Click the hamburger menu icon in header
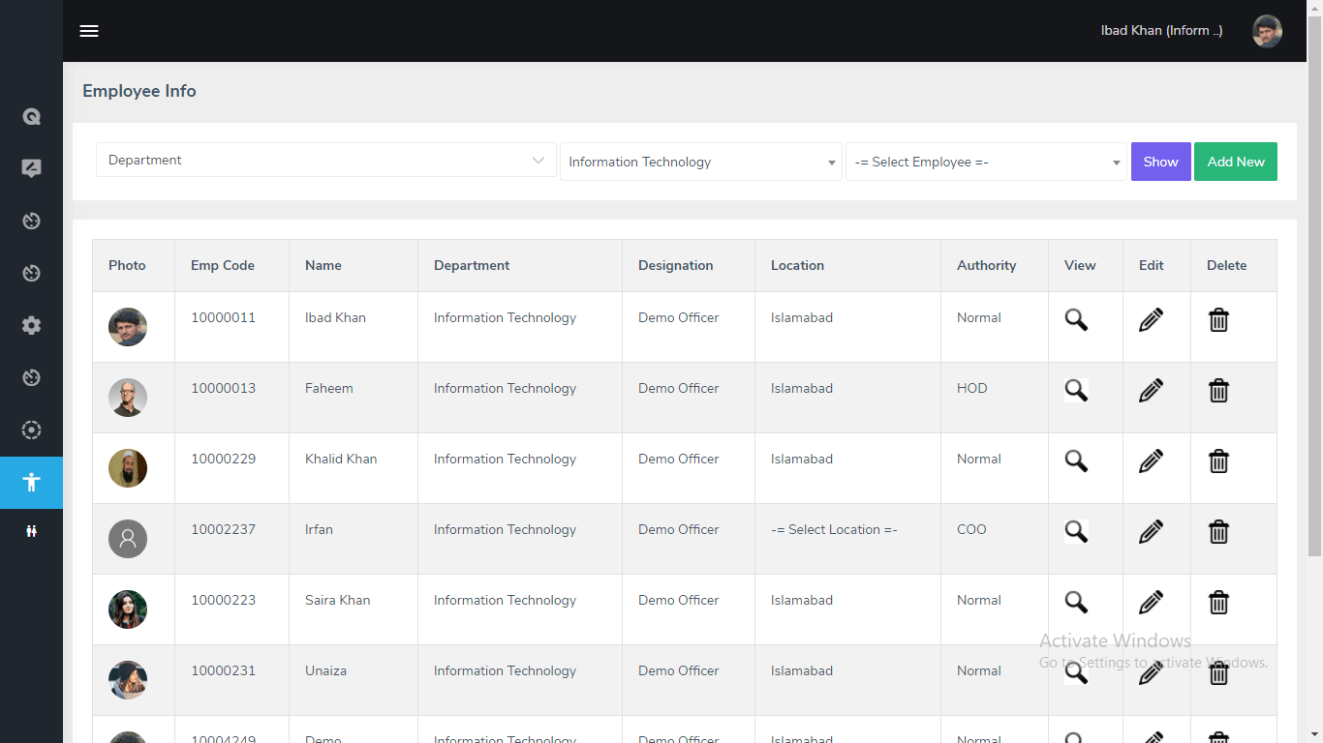1323x743 pixels. click(89, 31)
